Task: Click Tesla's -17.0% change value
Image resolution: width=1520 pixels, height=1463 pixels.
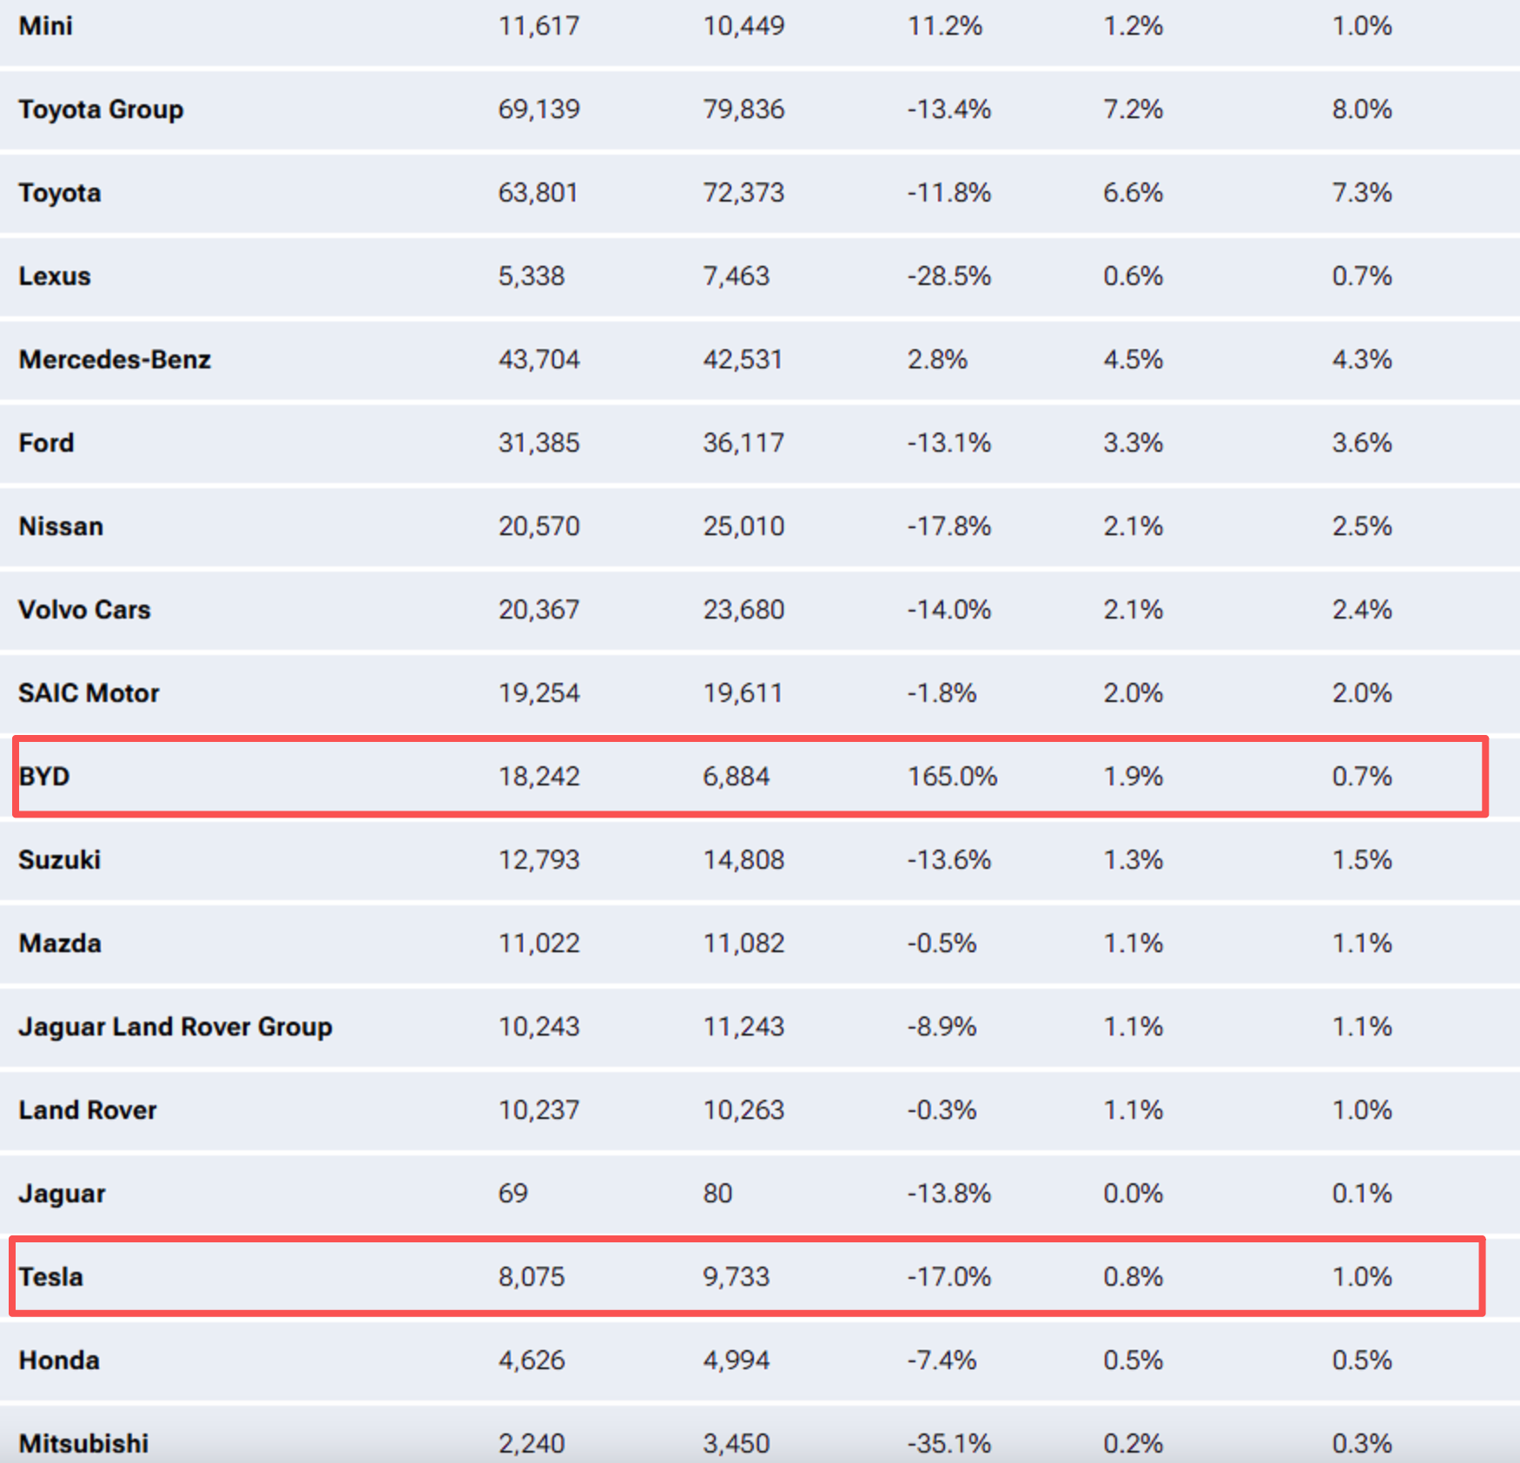Action: coord(948,1276)
